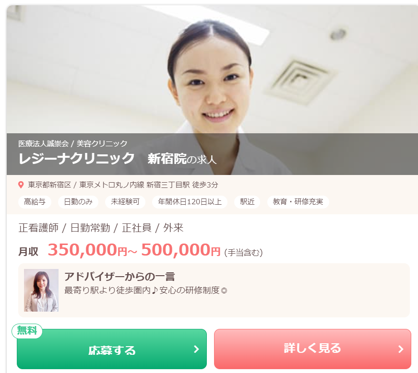Select the 未経験可 tag
Image resolution: width=418 pixels, height=373 pixels.
[x=125, y=202]
